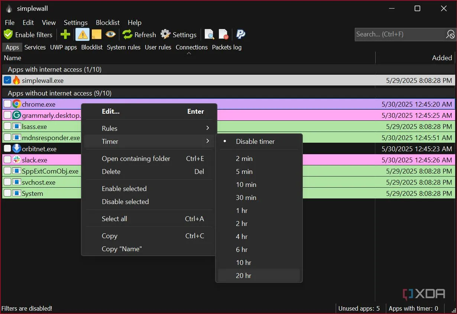Click the simplewall flame title bar icon
This screenshot has width=457, height=314.
pos(9,9)
